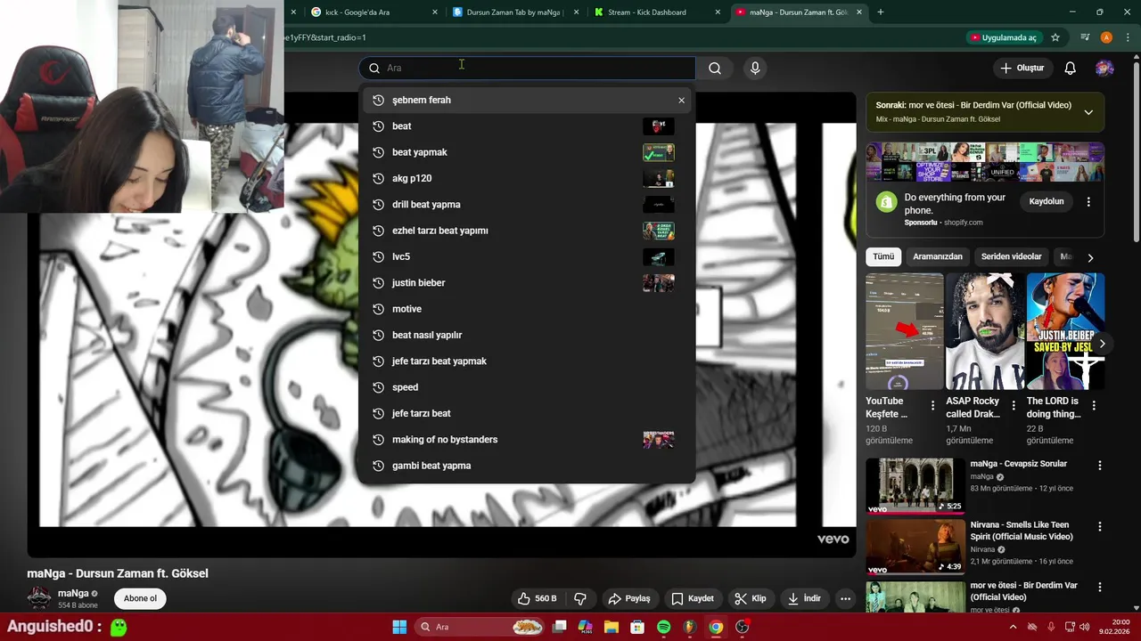Choose 'beat nasıl yapılır' suggestion
1141x641 pixels.
pos(527,335)
